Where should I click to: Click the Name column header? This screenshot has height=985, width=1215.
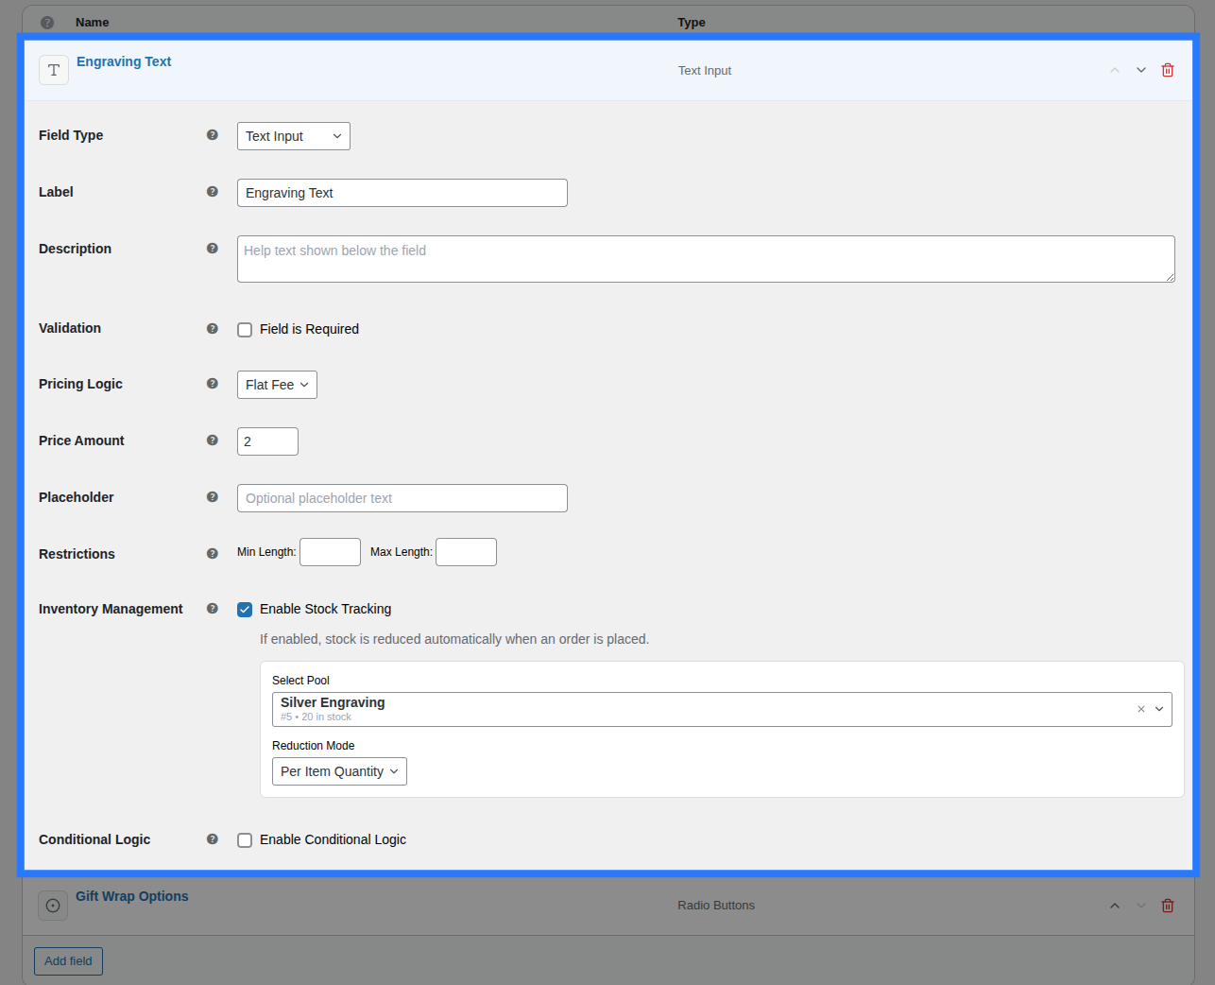coord(93,23)
